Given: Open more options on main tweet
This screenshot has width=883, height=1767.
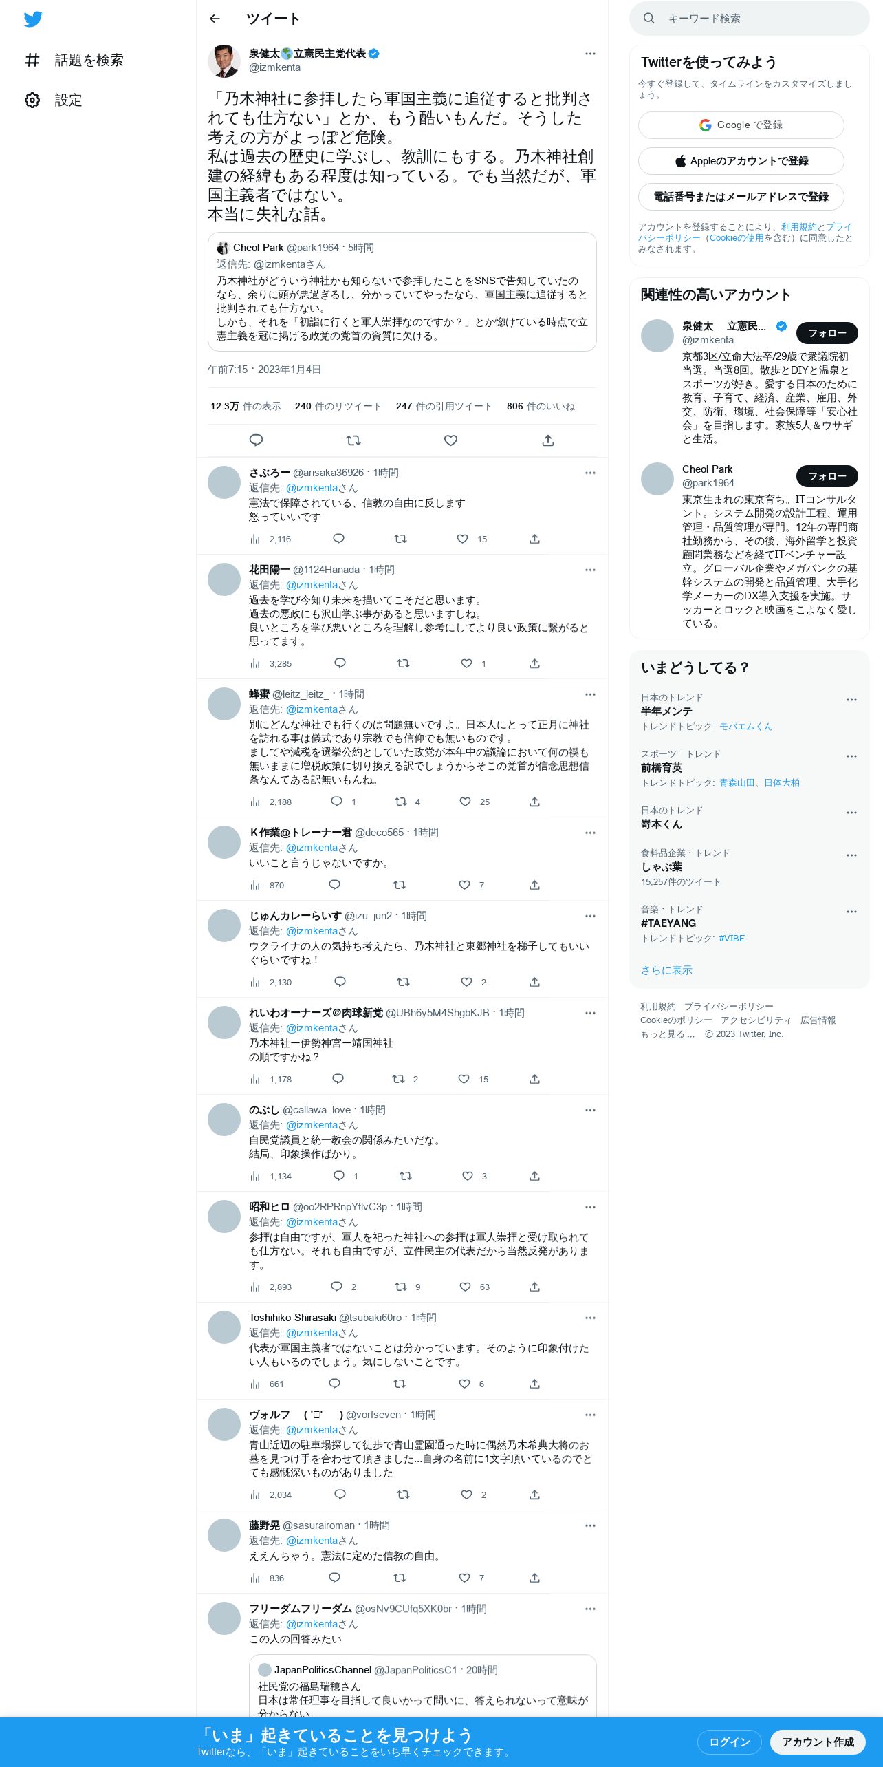Looking at the screenshot, I should 590,54.
